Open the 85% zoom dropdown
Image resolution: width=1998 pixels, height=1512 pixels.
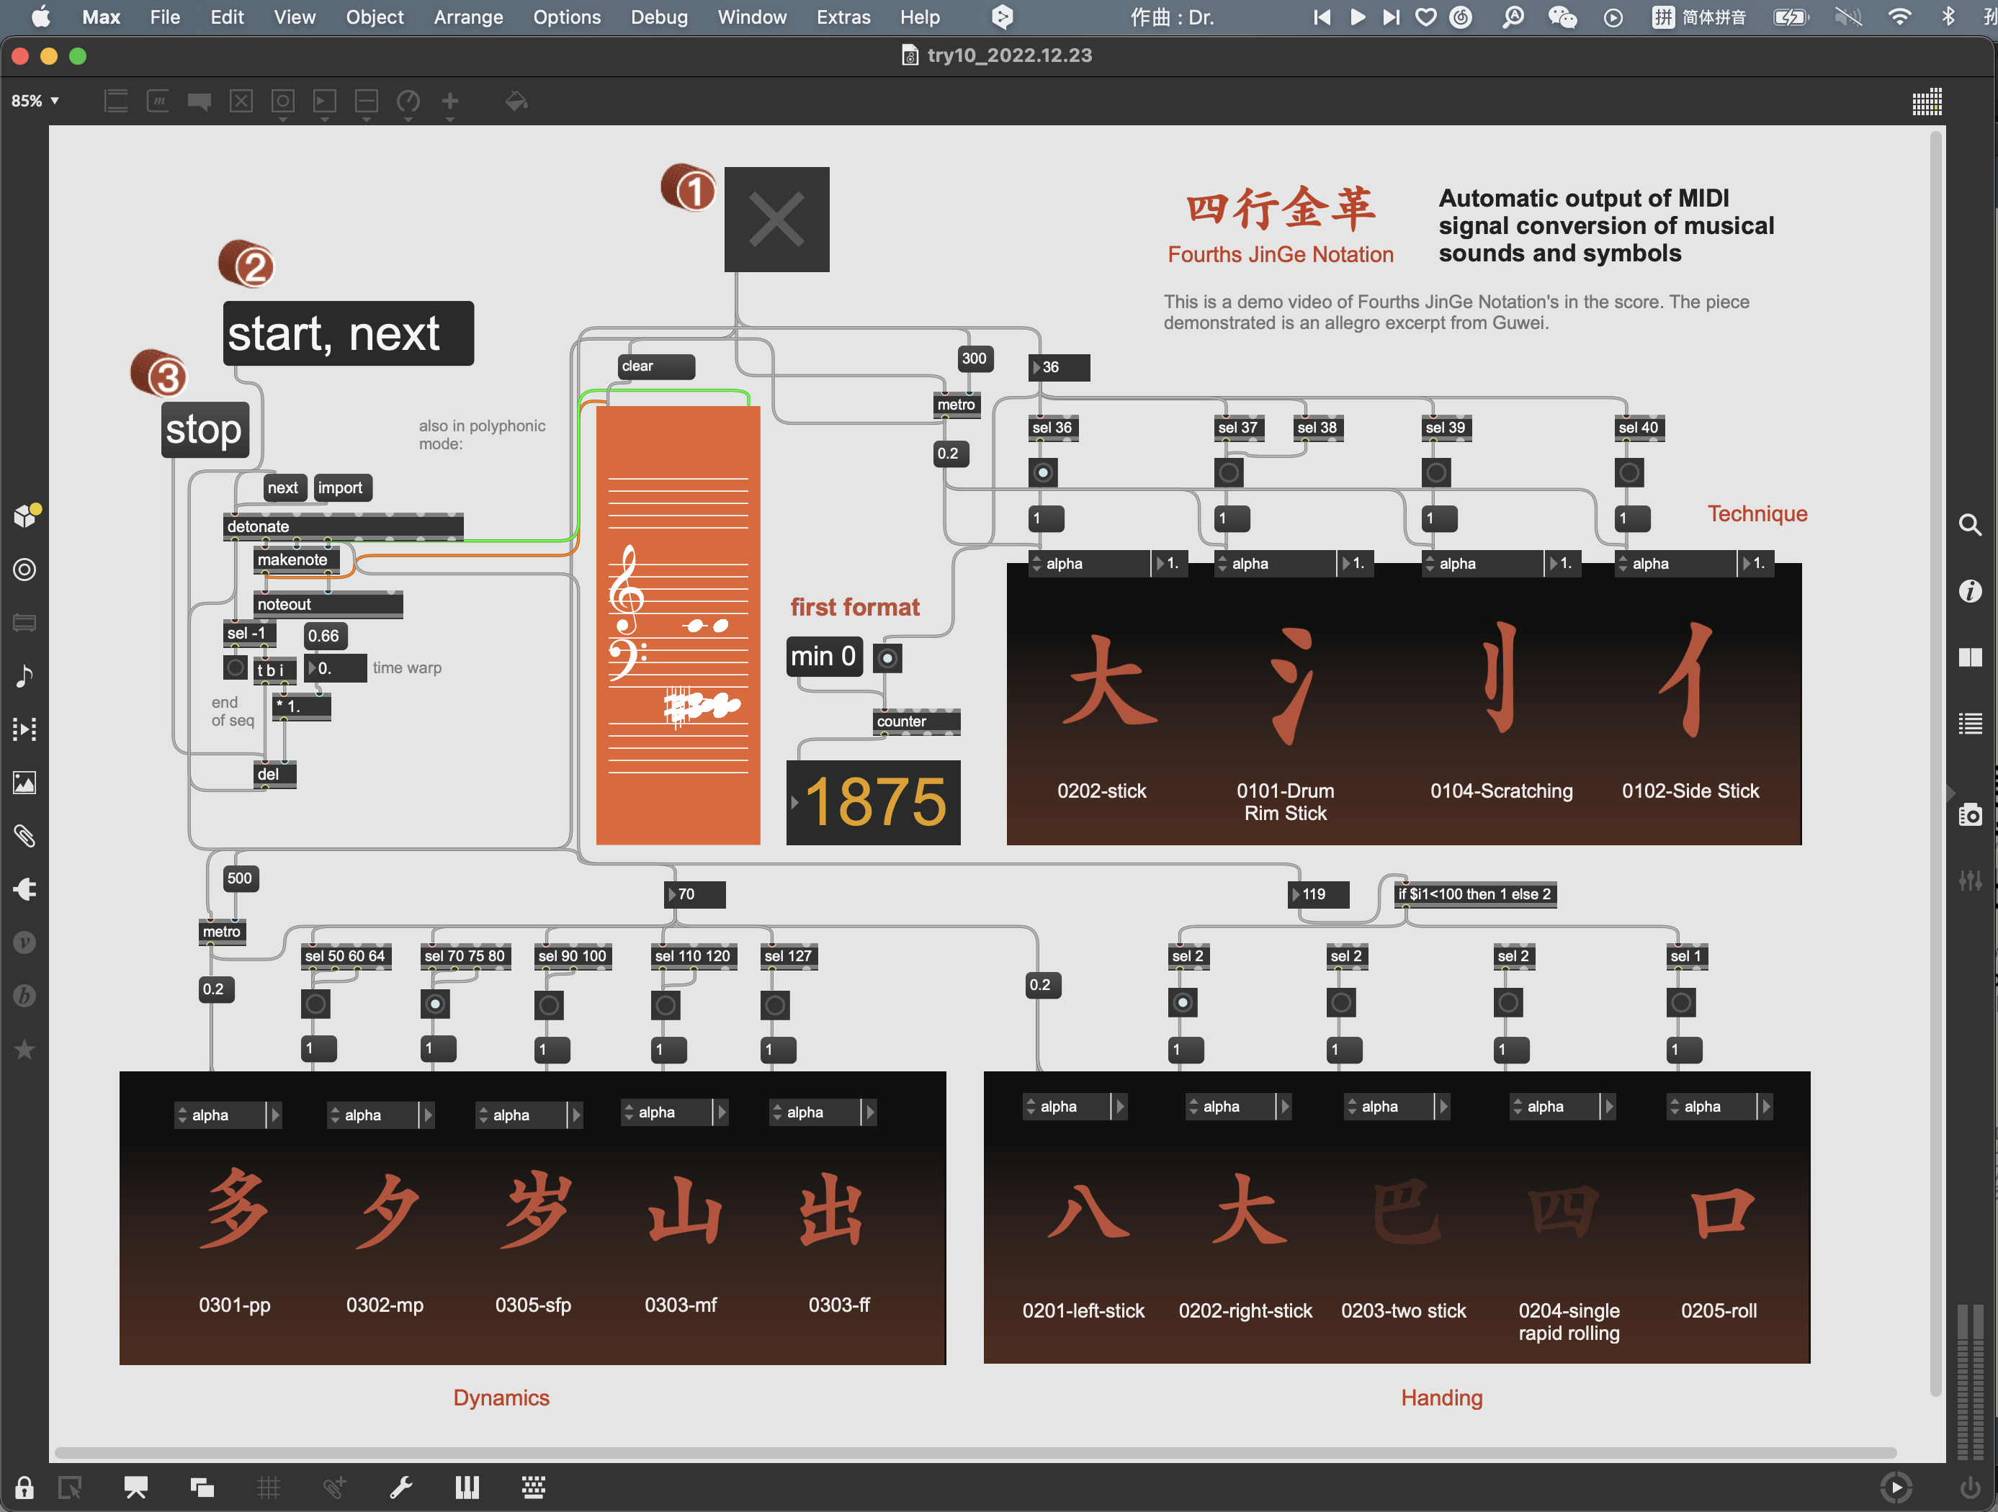tap(35, 101)
